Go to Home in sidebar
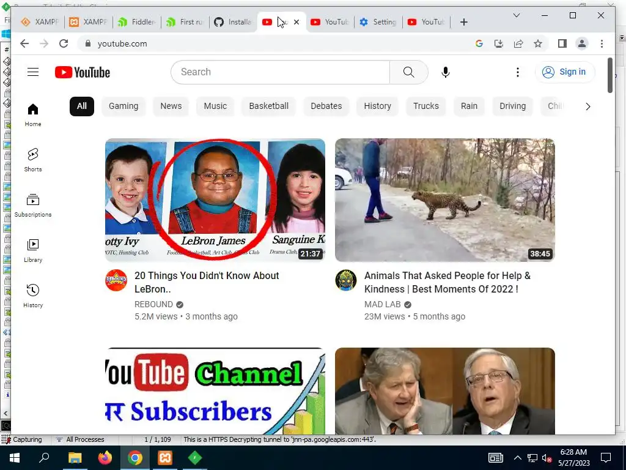 click(x=33, y=115)
